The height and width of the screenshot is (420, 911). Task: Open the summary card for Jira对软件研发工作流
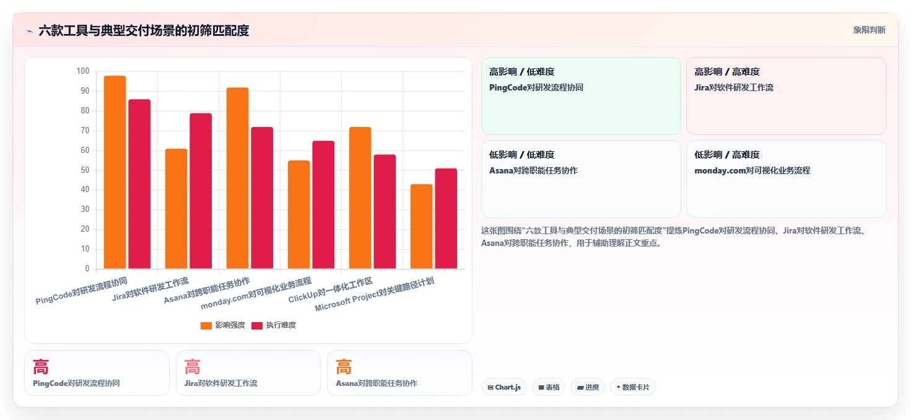click(248, 373)
